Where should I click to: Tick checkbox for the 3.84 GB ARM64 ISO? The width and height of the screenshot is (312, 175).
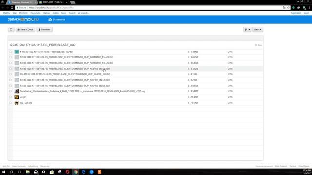pos(10,63)
